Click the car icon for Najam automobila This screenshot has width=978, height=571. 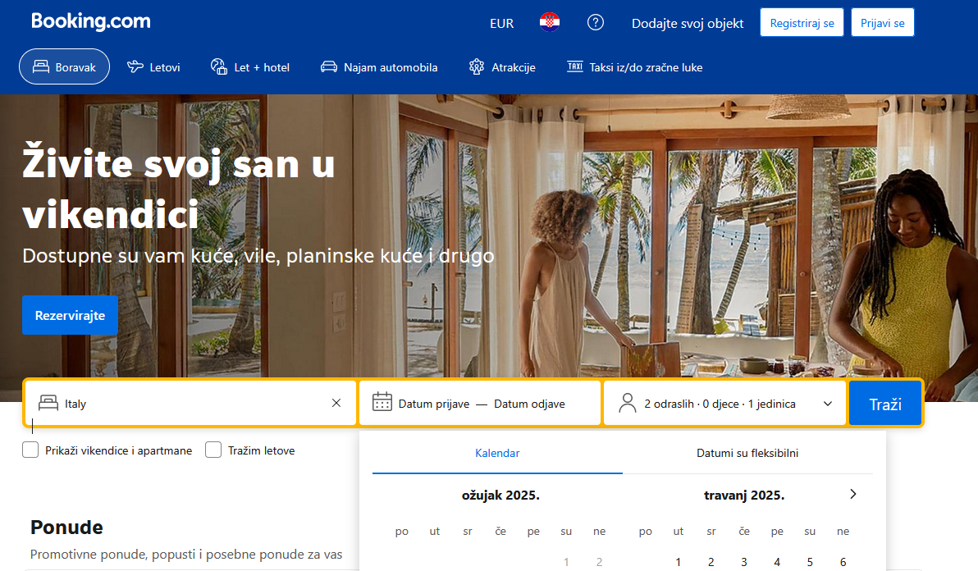pyautogui.click(x=329, y=66)
